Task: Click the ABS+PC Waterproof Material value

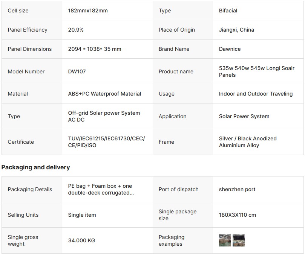Action: click(x=104, y=94)
